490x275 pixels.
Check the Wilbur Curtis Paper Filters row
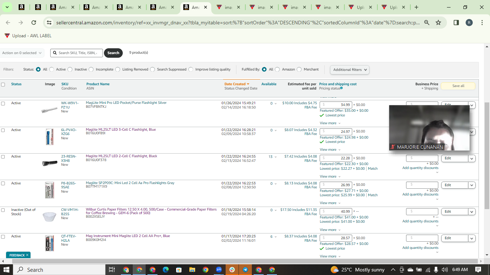3,210
